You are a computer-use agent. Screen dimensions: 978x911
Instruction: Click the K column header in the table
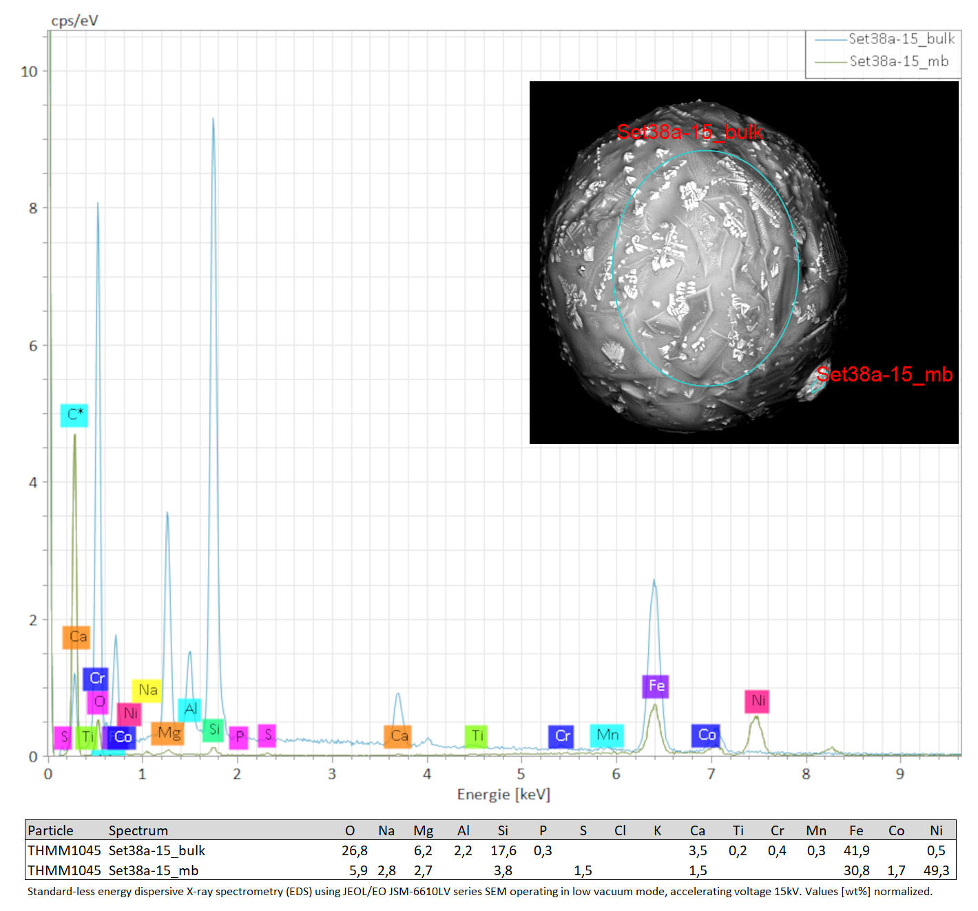(657, 830)
